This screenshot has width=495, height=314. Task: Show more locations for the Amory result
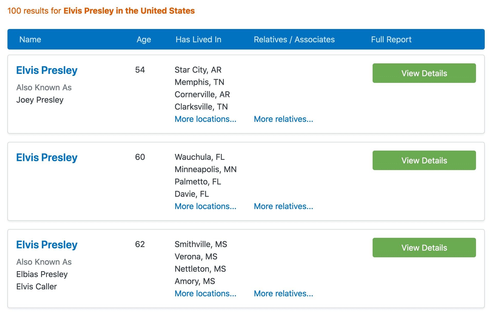point(205,293)
